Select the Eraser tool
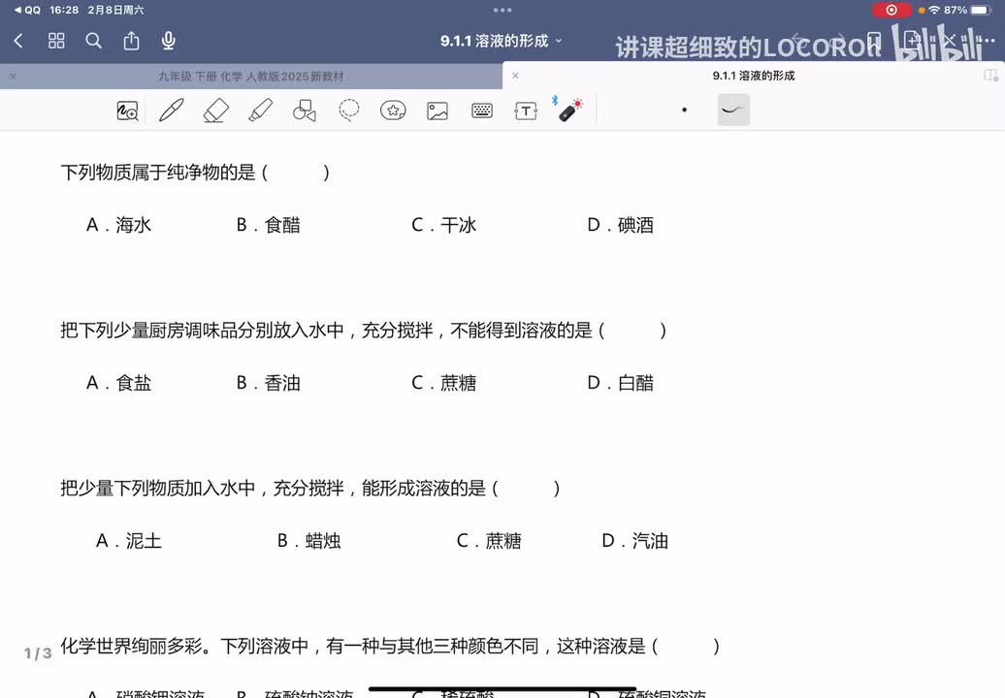Viewport: 1005px width, 698px height. (216, 111)
